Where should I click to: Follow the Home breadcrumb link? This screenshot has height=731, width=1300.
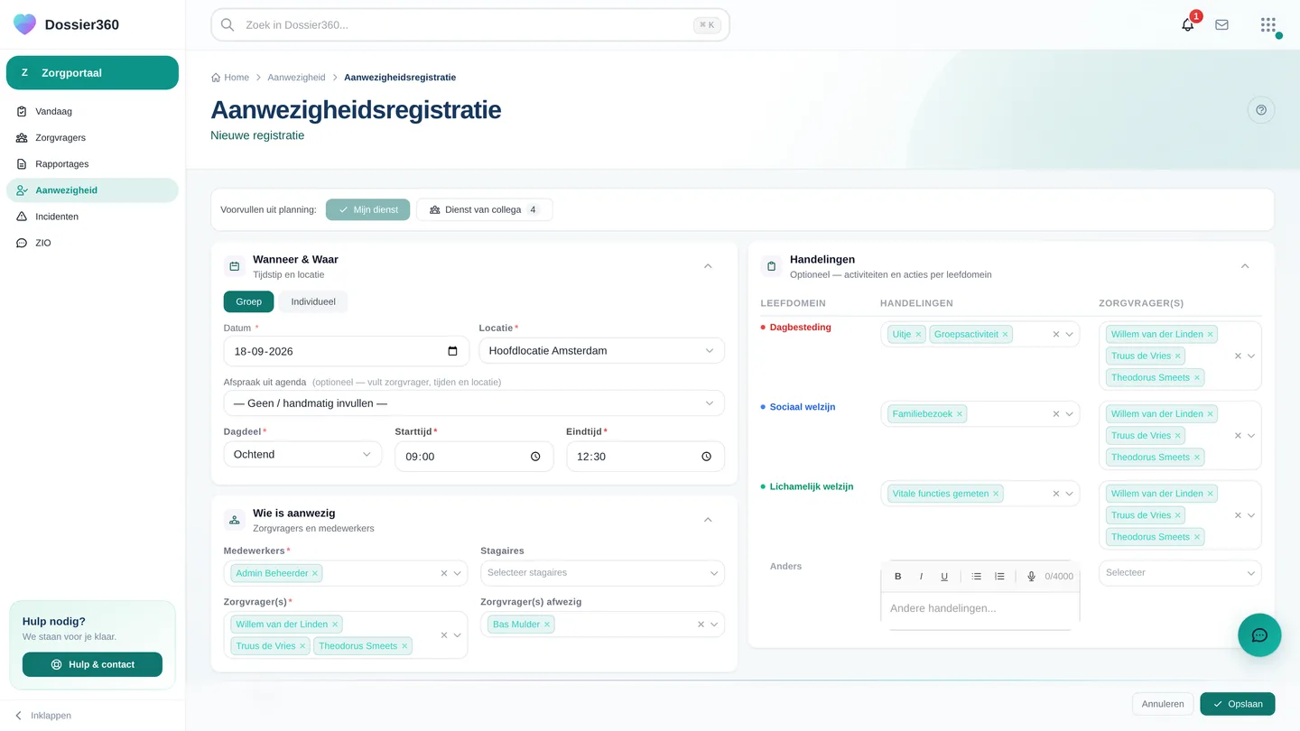(x=230, y=78)
